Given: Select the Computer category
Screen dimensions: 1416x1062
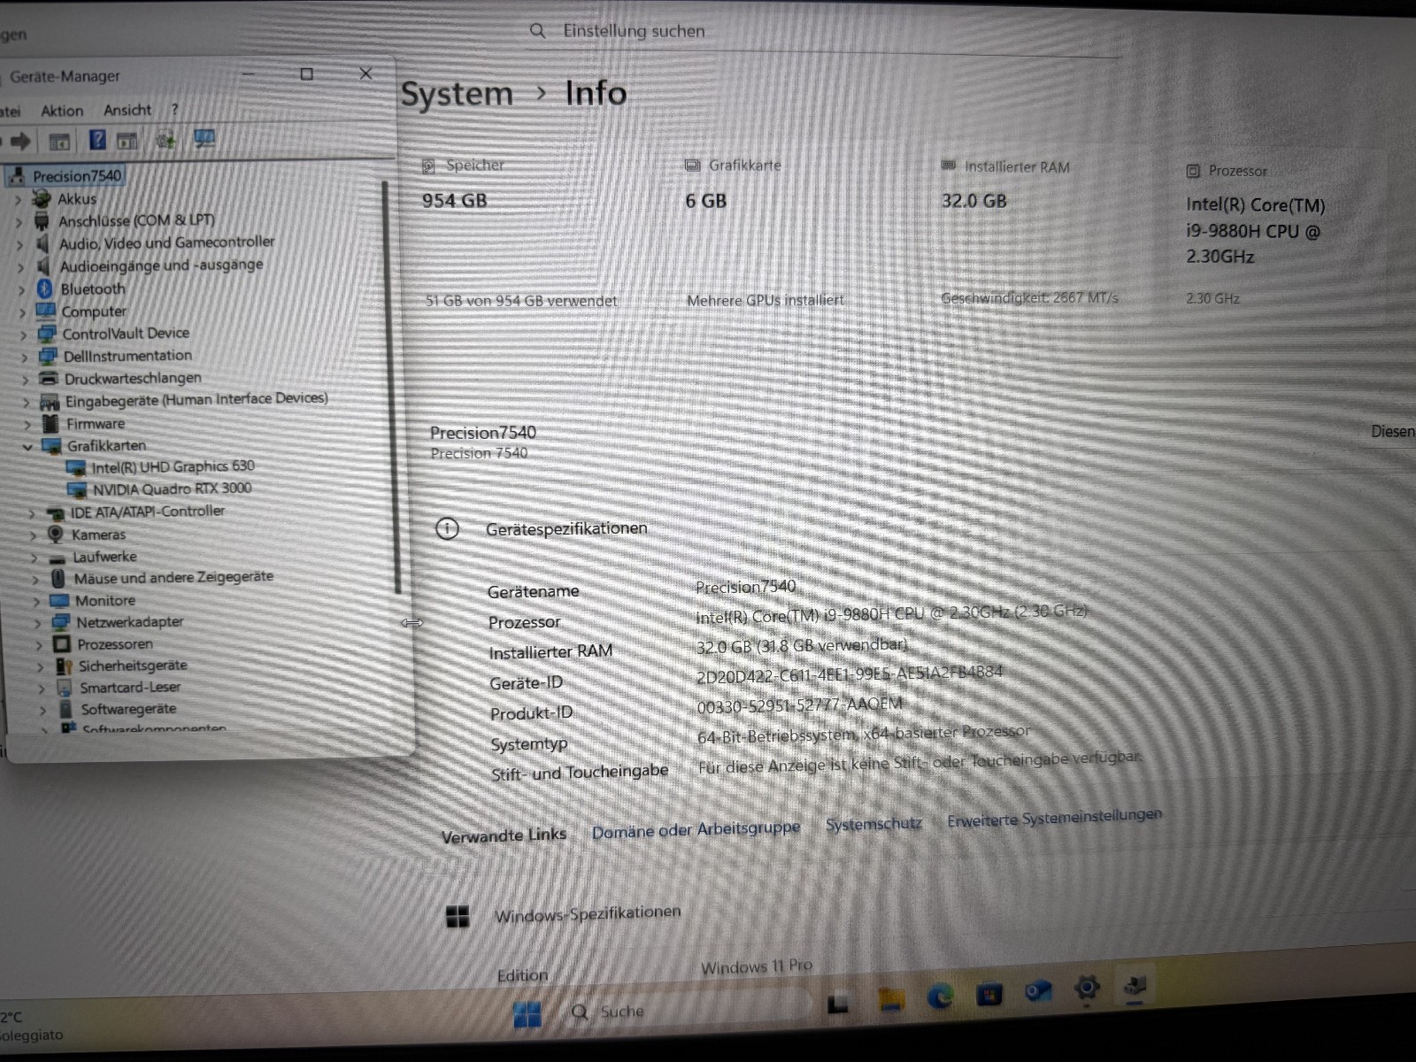Looking at the screenshot, I should (94, 312).
